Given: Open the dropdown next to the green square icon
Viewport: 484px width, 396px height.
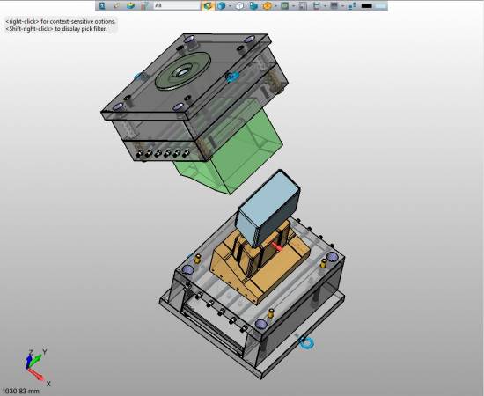Looking at the screenshot, I should click(x=293, y=6).
